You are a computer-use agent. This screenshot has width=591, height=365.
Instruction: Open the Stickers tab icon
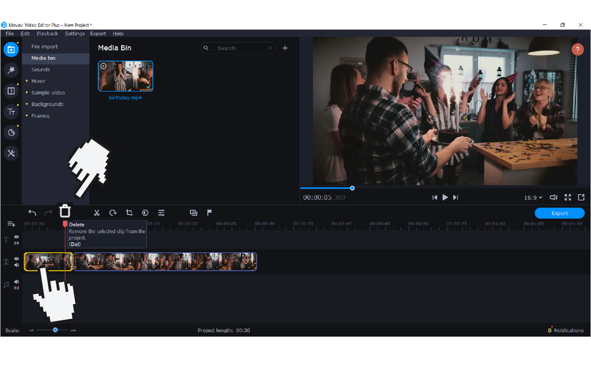pos(11,133)
